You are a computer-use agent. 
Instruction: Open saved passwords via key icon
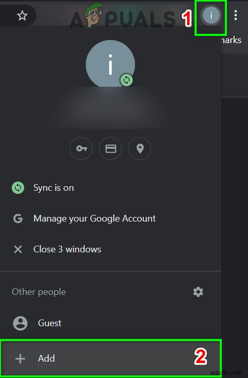pyautogui.click(x=81, y=149)
